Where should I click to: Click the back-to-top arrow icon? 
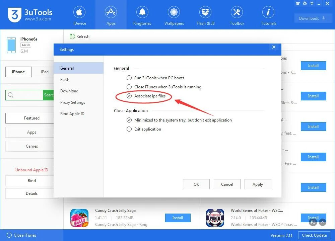[323, 222]
